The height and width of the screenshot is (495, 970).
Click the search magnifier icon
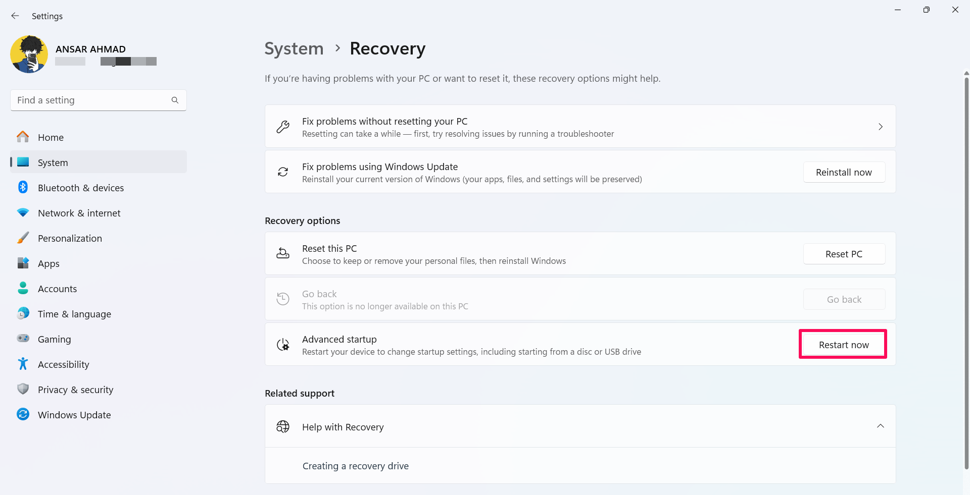(175, 100)
